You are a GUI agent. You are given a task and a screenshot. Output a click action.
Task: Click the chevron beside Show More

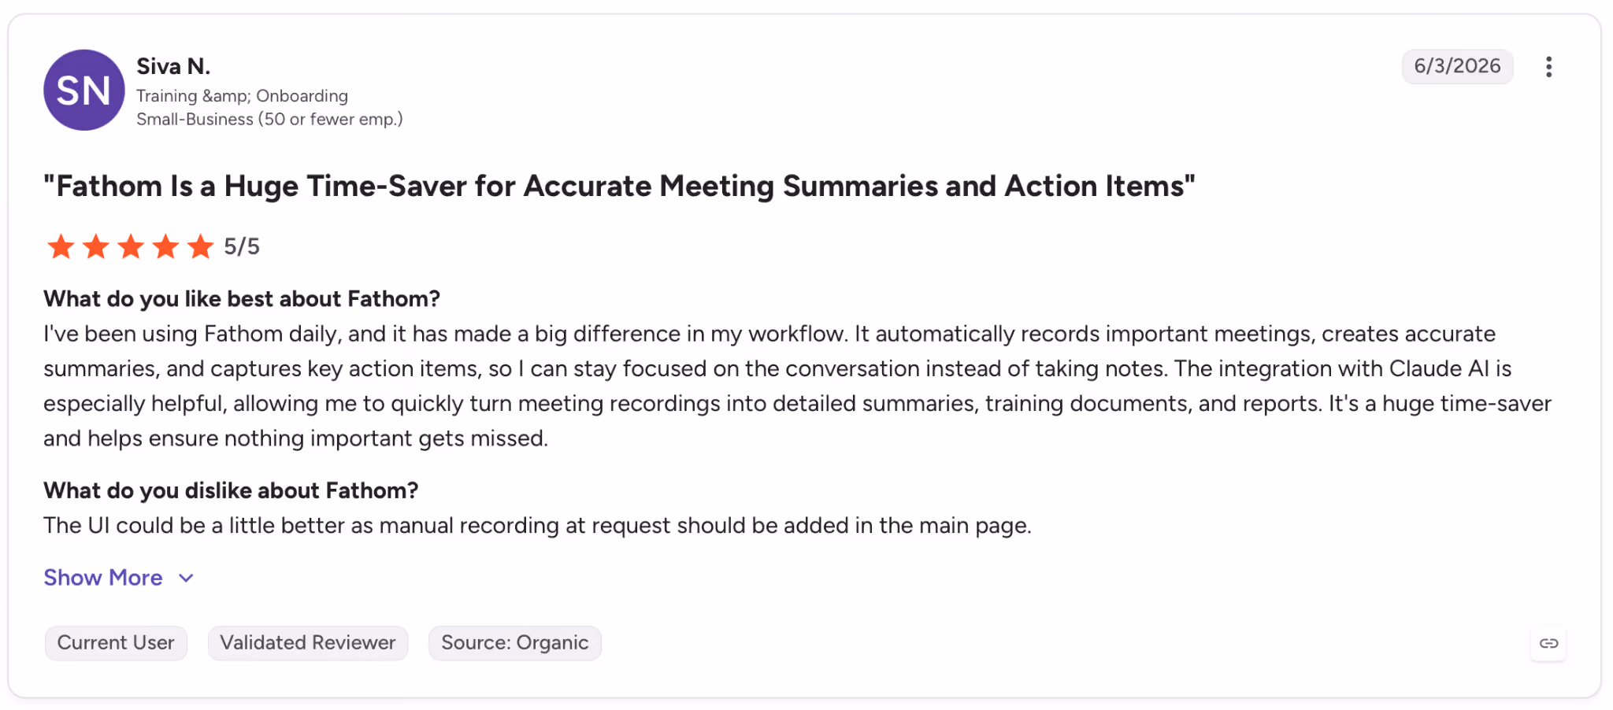coord(186,579)
